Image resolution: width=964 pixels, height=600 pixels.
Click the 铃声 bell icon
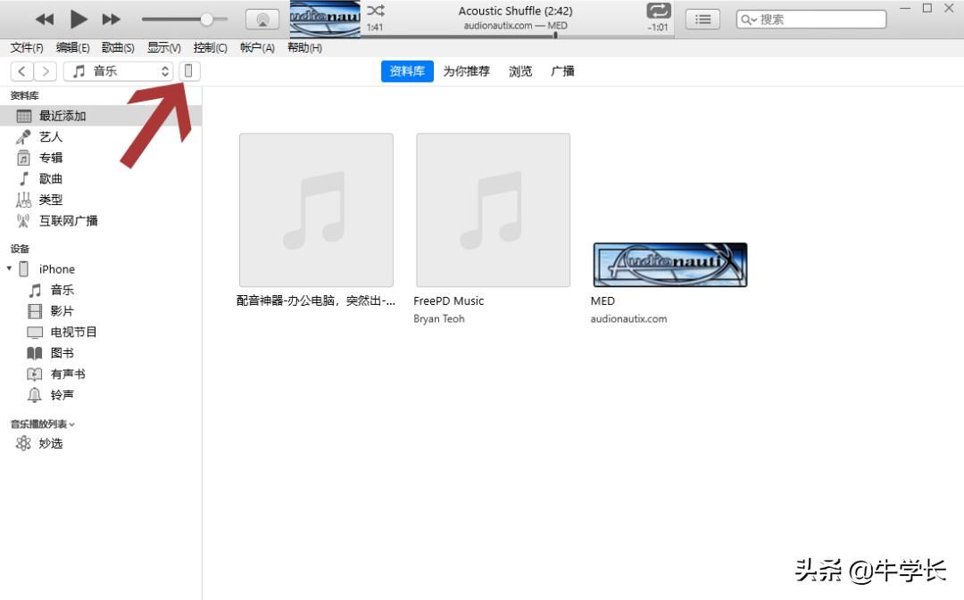[x=35, y=394]
